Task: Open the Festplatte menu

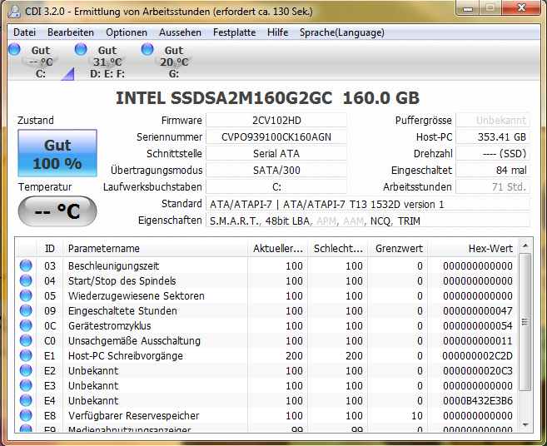Action: 234,32
